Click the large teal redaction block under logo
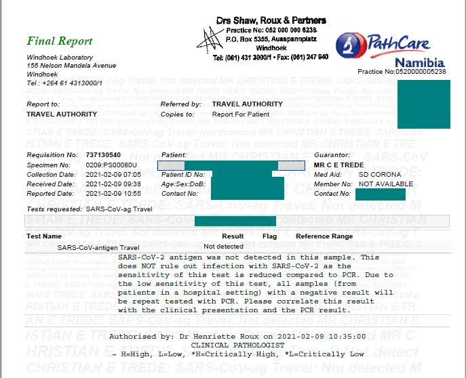The width and height of the screenshot is (466, 378). [424, 104]
